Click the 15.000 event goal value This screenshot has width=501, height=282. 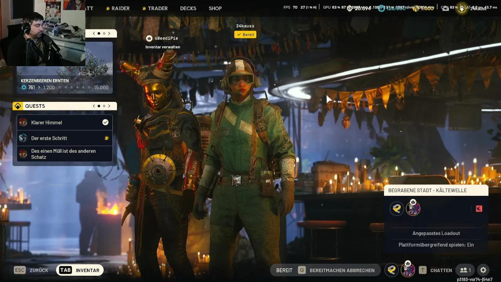(101, 87)
